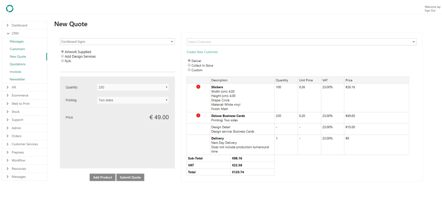This screenshot has height=218, width=442.
Task: Click the green circle logo
Action: tap(10, 9)
